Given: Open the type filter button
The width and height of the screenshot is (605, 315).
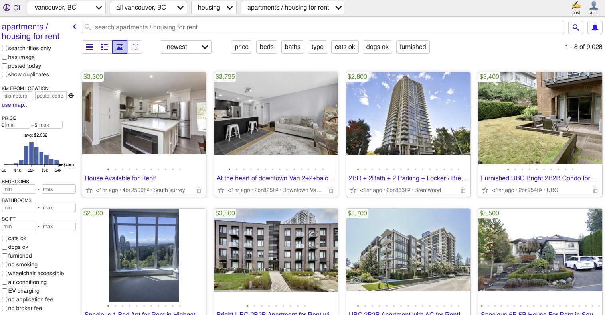Looking at the screenshot, I should (x=318, y=47).
